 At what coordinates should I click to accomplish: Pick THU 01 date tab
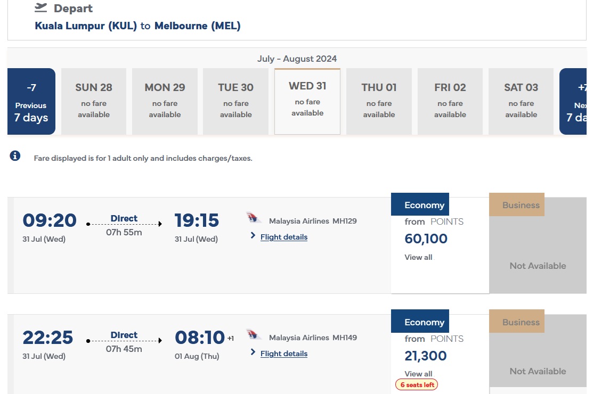tap(379, 101)
